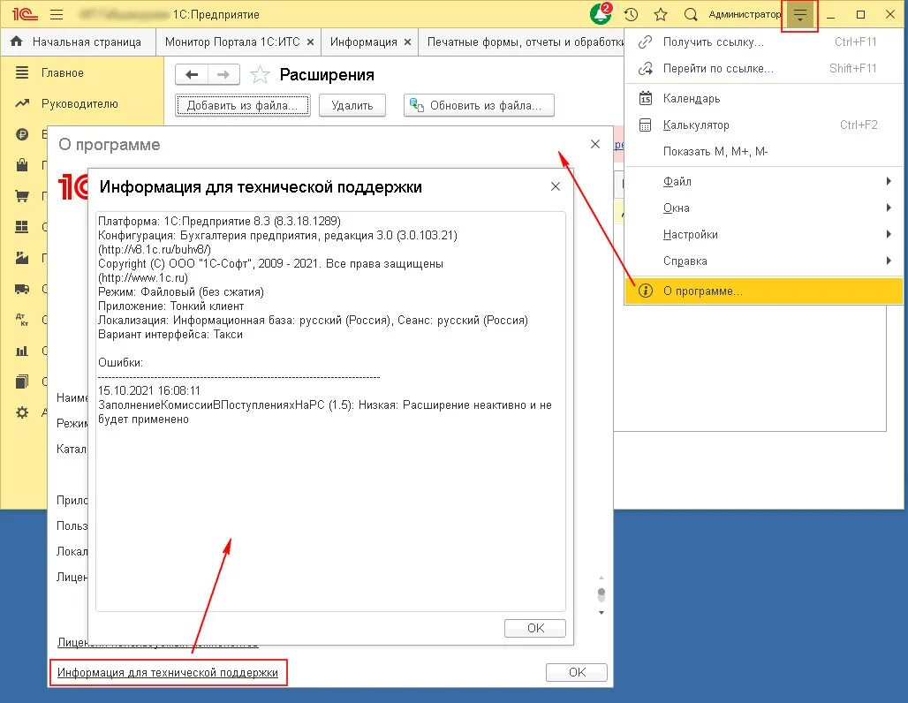This screenshot has width=908, height=703.
Task: Close the Информация tab
Action: (408, 42)
